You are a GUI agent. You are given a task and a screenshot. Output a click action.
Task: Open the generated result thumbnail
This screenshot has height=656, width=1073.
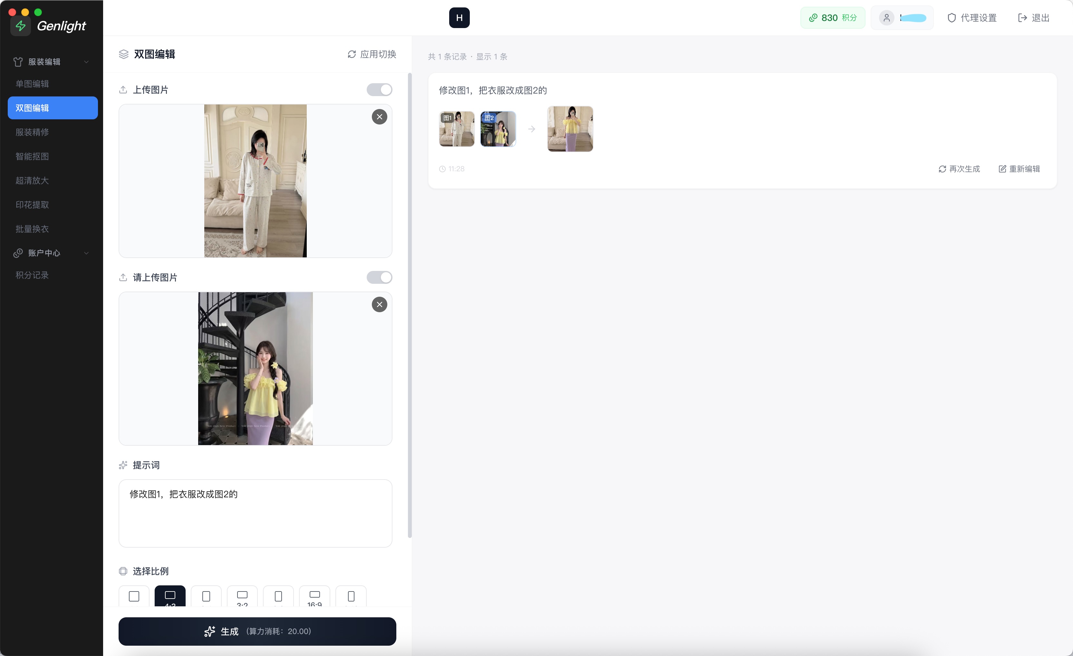pos(570,129)
